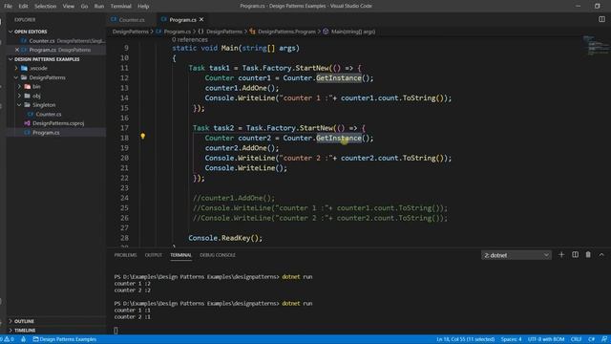The image size is (611, 344).
Task: Click Program.cs in the breadcrumb path
Action: [177, 32]
